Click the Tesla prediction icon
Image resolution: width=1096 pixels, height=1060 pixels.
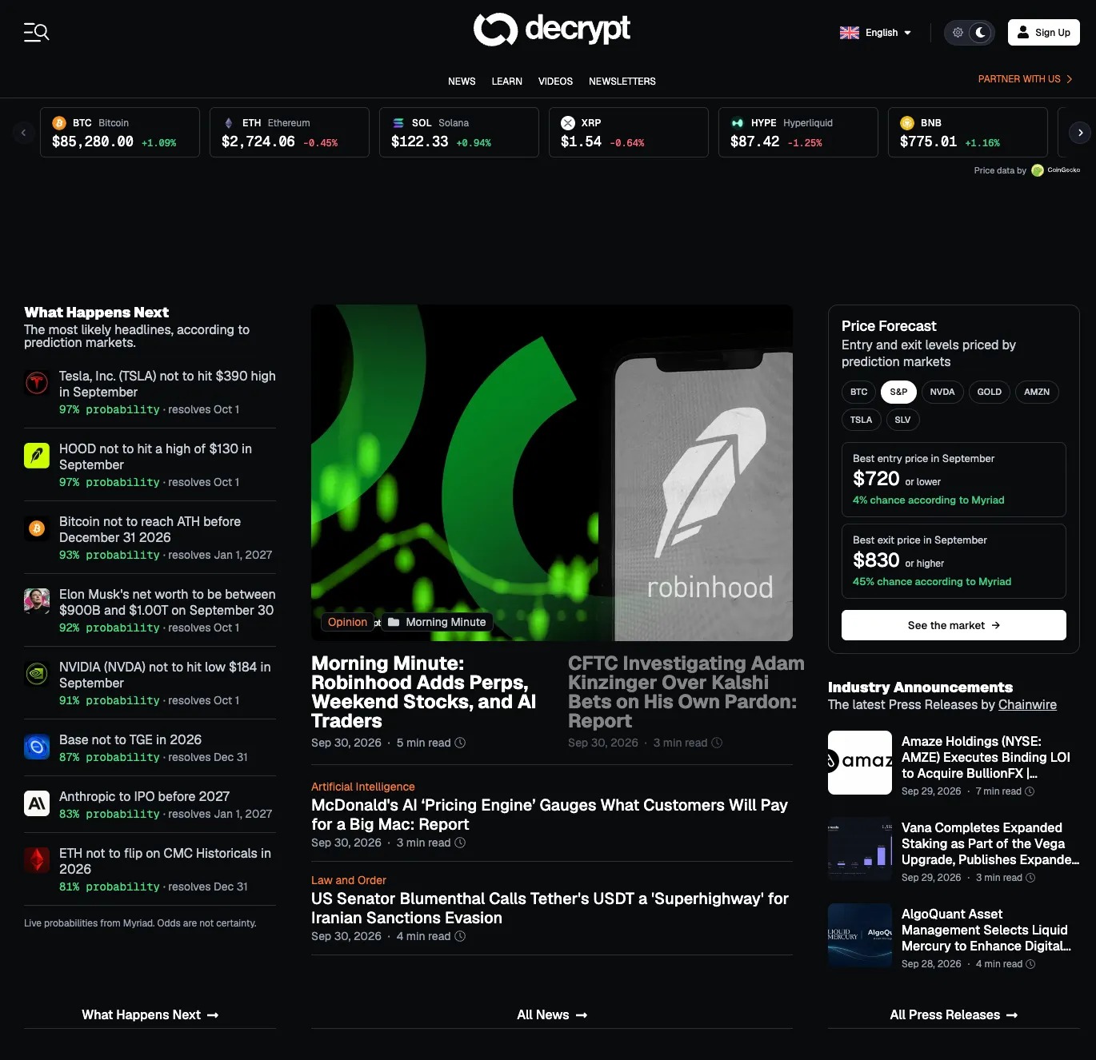(x=37, y=384)
